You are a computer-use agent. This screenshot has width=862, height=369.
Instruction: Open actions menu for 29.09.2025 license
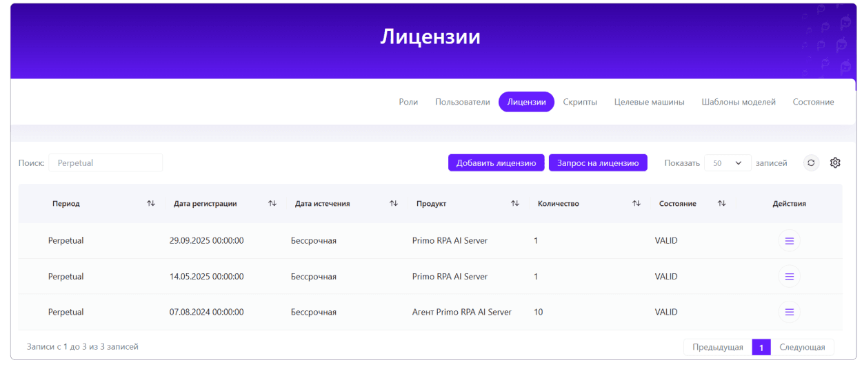tap(789, 241)
